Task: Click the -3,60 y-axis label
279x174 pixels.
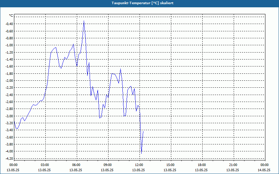Action: point(10,137)
